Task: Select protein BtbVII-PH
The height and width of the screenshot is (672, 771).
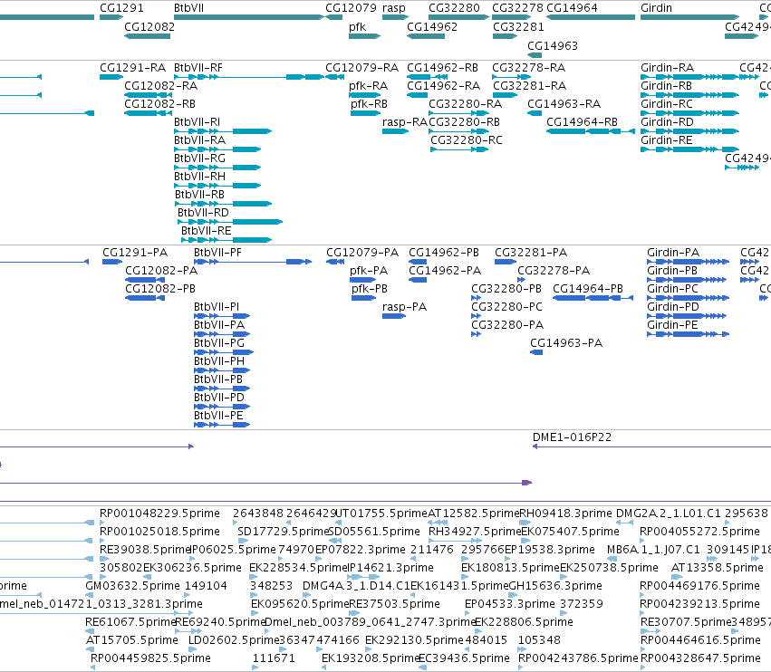Action: (x=219, y=360)
